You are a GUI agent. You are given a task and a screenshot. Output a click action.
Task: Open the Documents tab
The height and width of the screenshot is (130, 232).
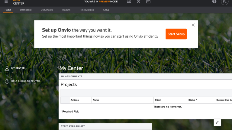click(x=47, y=10)
